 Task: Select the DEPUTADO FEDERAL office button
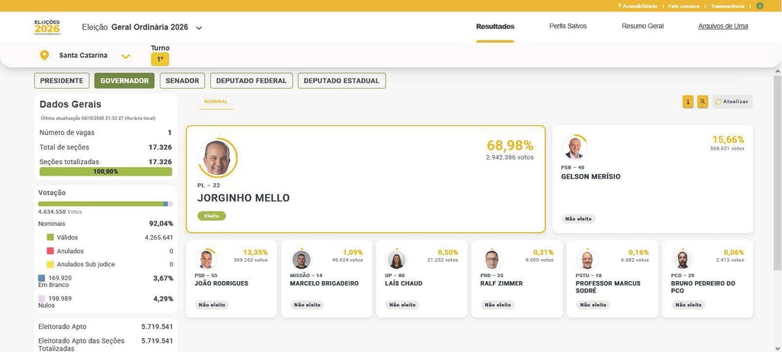tap(251, 81)
